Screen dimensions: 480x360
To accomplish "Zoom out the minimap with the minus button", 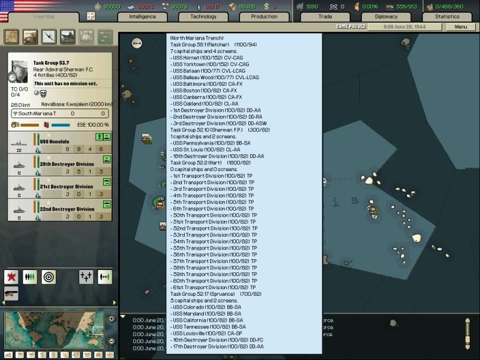I will [x=112, y=341].
